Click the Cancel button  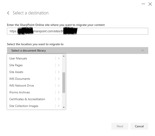(x=139, y=126)
